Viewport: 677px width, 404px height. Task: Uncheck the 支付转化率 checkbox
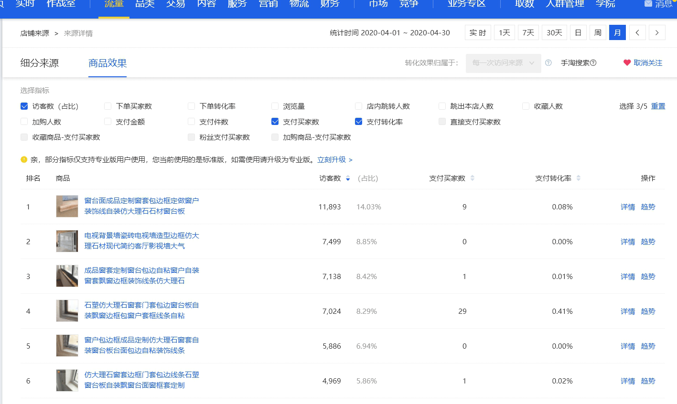359,122
